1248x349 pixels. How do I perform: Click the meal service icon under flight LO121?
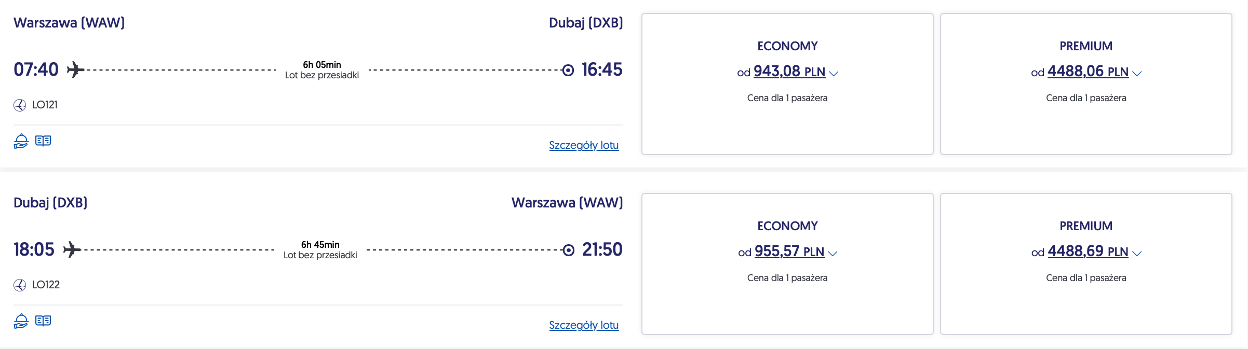tap(21, 141)
